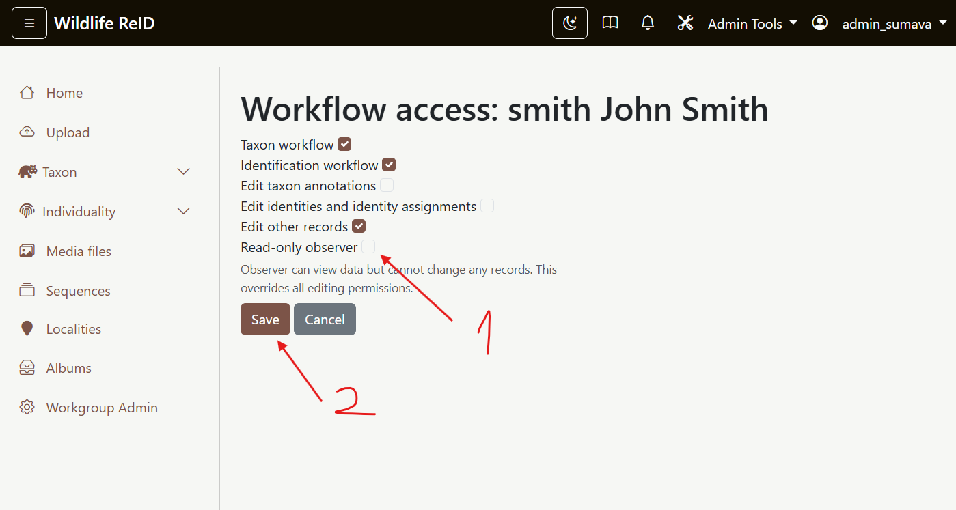The image size is (956, 510).
Task: Click the Edit identities and identity assignments label
Action: coord(359,206)
